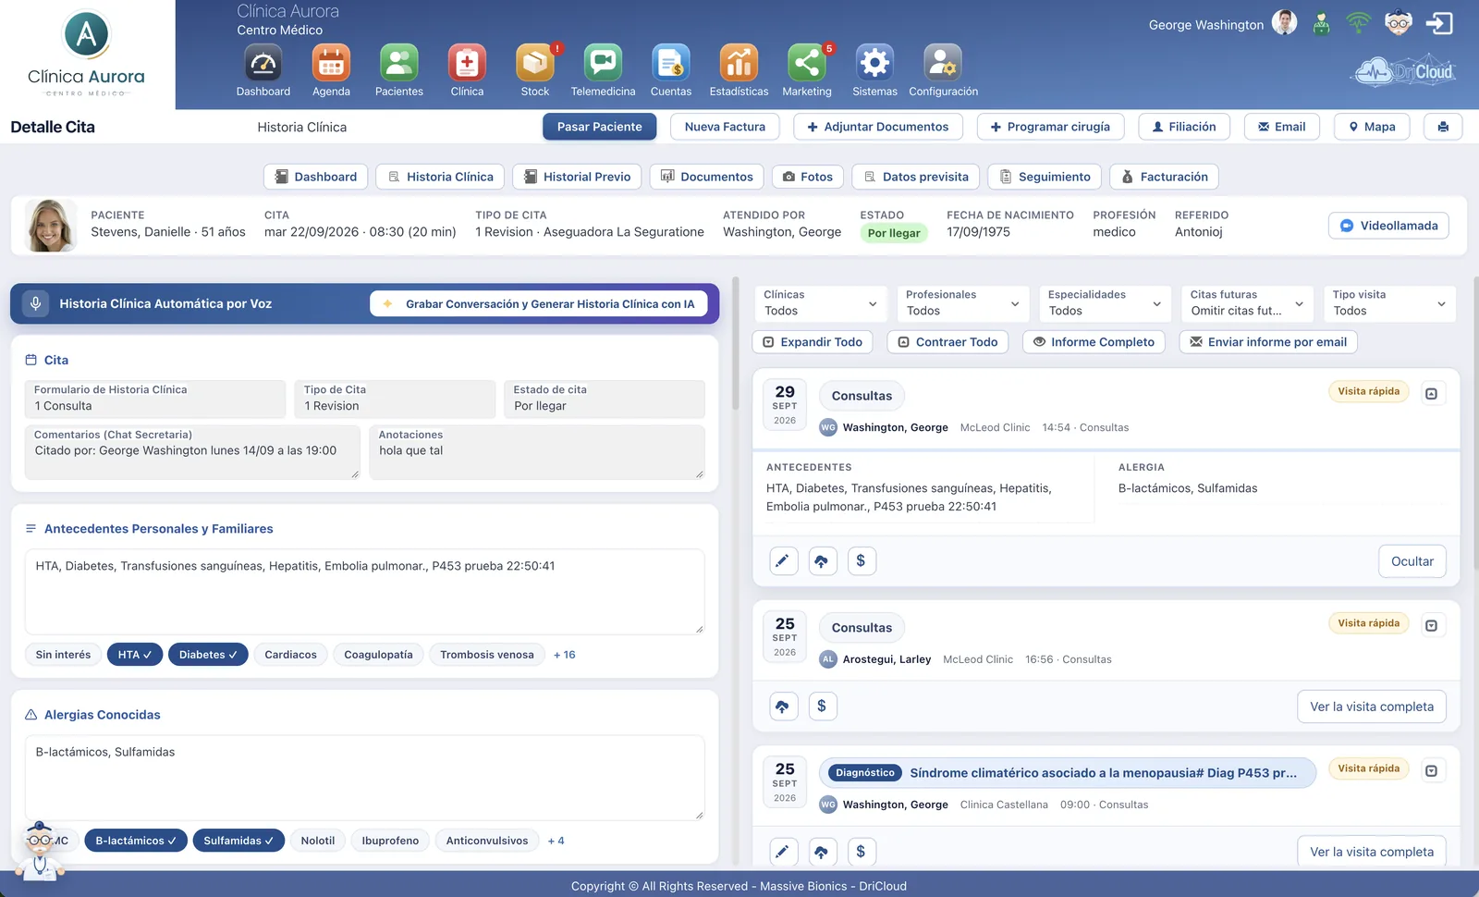Open the Marketing share icon
1479x897 pixels.
pos(807,63)
